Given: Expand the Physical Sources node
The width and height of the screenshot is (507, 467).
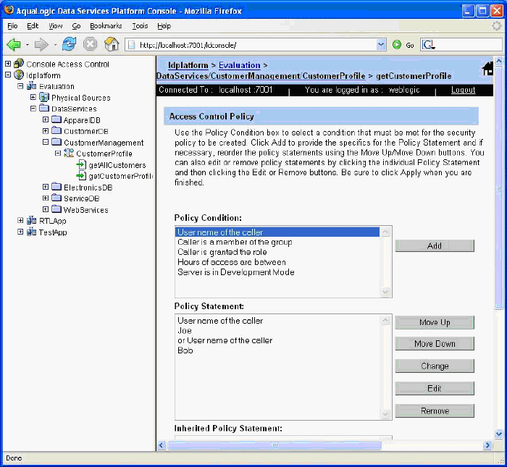Looking at the screenshot, I should 33,97.
